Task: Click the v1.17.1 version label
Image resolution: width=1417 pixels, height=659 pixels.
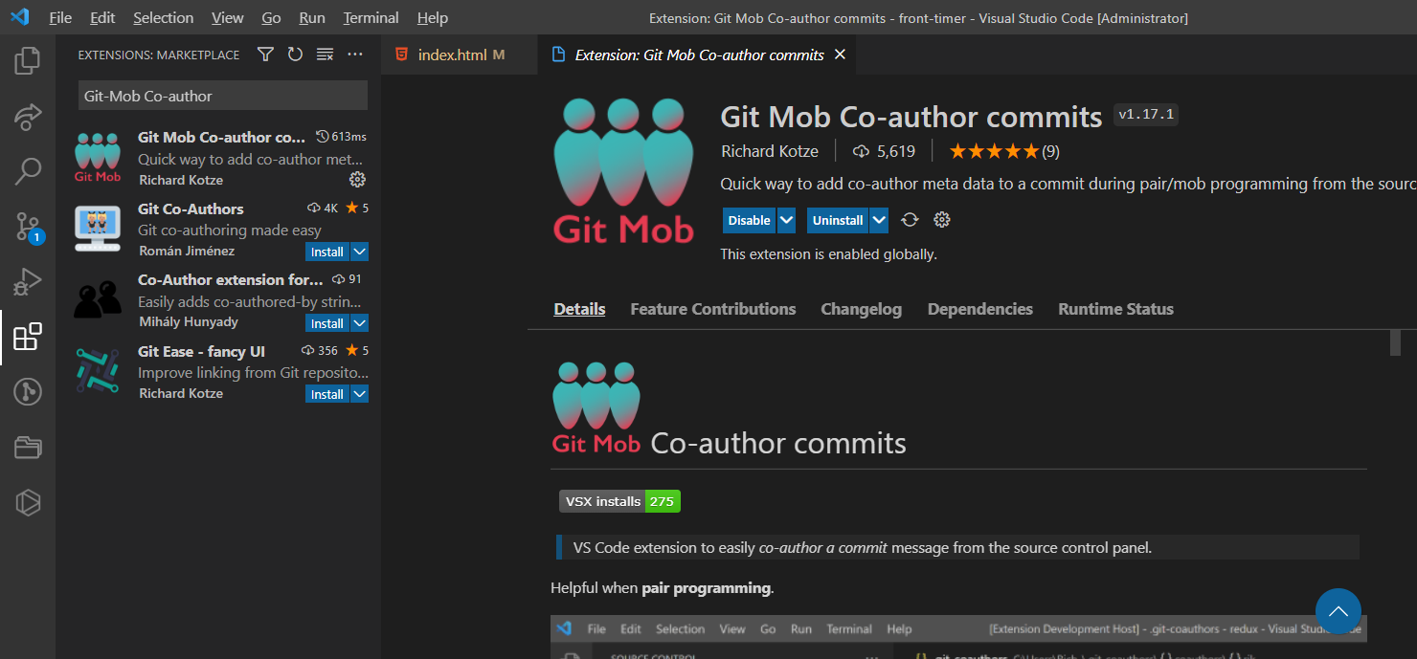Action: tap(1146, 115)
